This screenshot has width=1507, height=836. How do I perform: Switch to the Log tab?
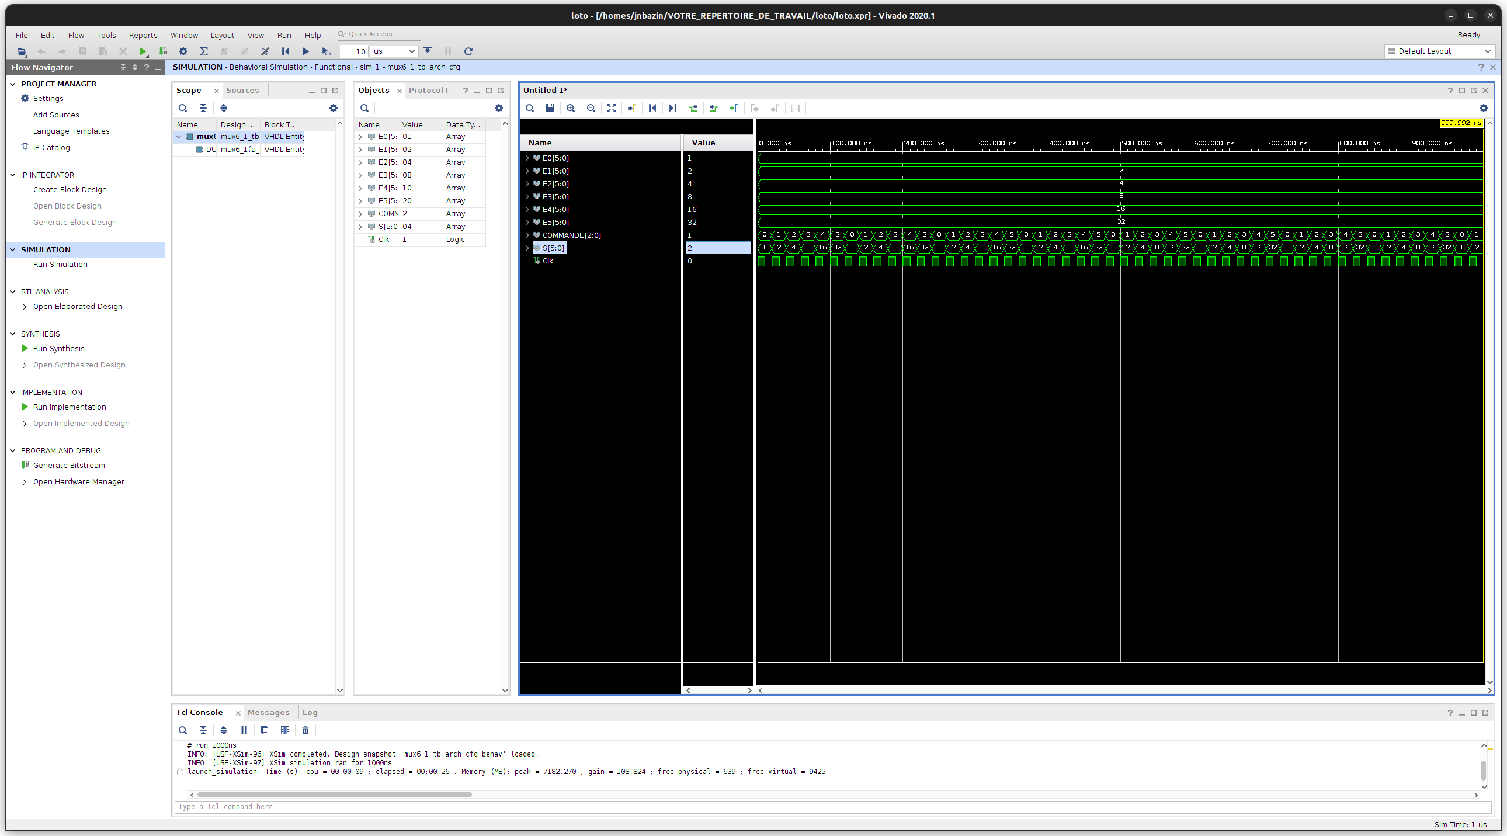point(310,713)
